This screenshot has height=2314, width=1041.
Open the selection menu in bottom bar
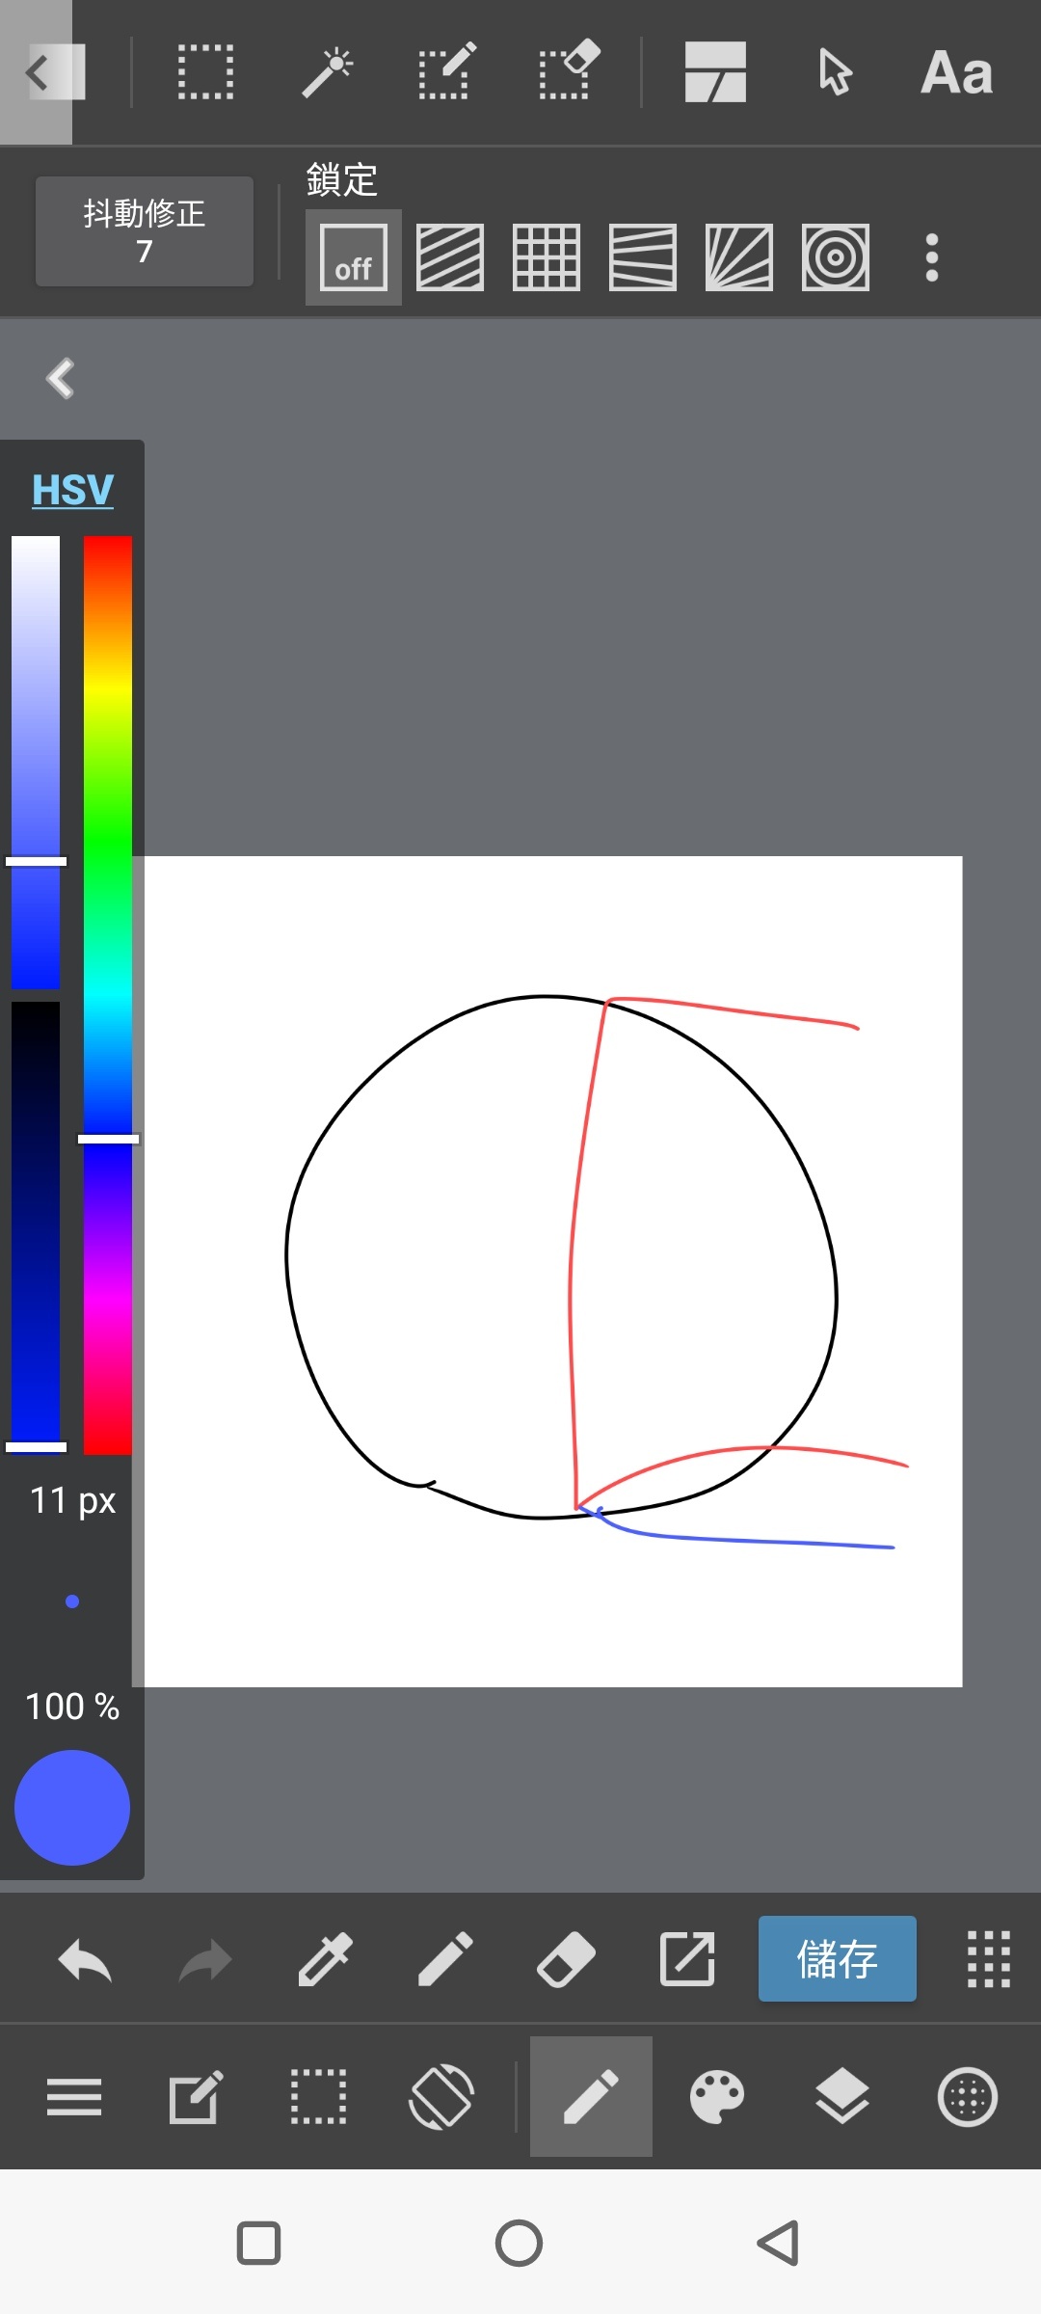[x=318, y=2097]
